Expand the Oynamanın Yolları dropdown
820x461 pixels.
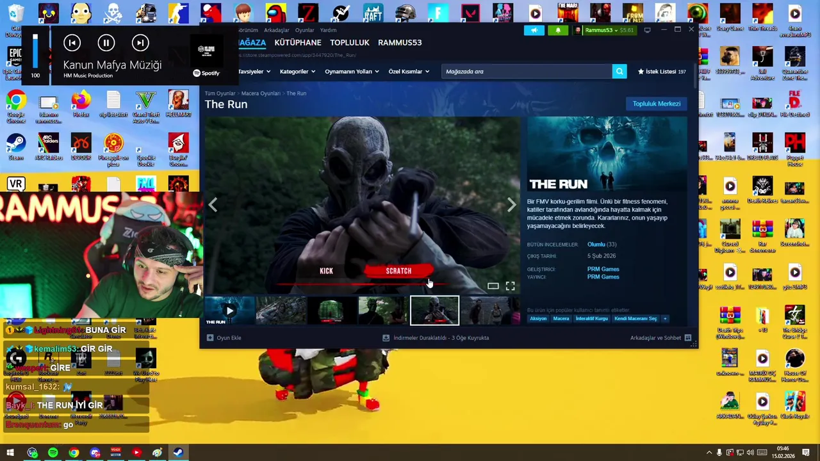coord(352,72)
